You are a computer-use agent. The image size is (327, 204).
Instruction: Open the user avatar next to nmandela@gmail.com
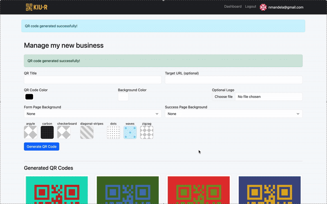point(263,7)
